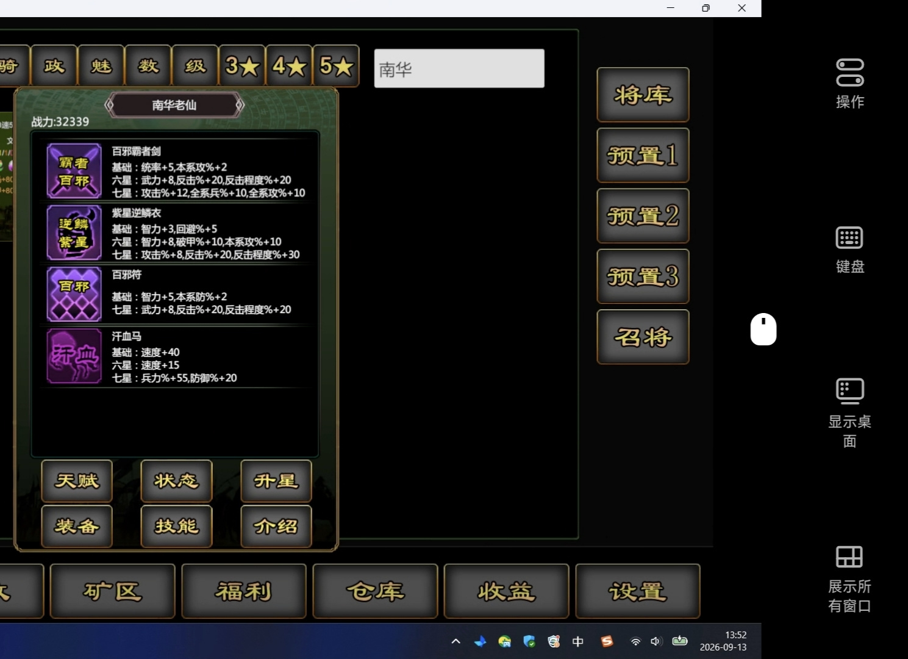The height and width of the screenshot is (659, 908).
Task: Click the 战力:32339 power value
Action: (x=60, y=121)
